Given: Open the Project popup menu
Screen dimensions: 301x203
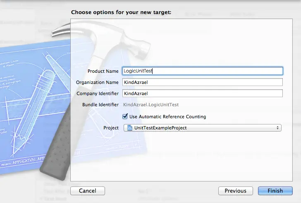Looking at the screenshot, I should (x=203, y=128).
